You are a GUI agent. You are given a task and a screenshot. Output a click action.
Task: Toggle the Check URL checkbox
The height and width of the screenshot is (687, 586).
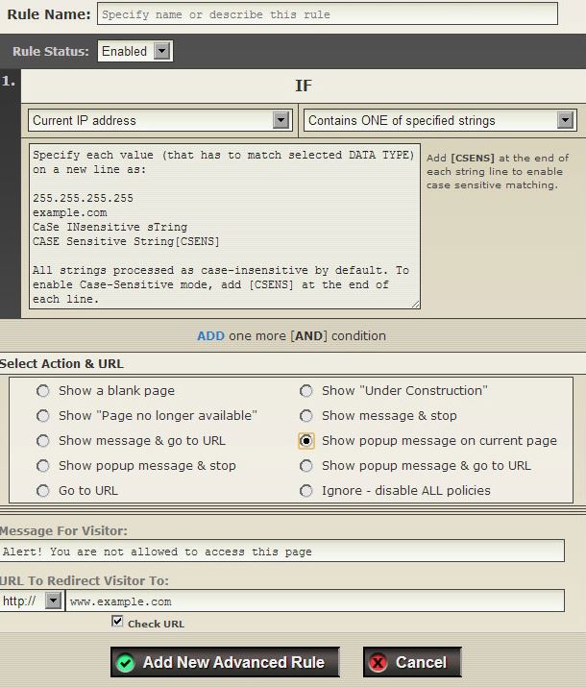pyautogui.click(x=117, y=622)
